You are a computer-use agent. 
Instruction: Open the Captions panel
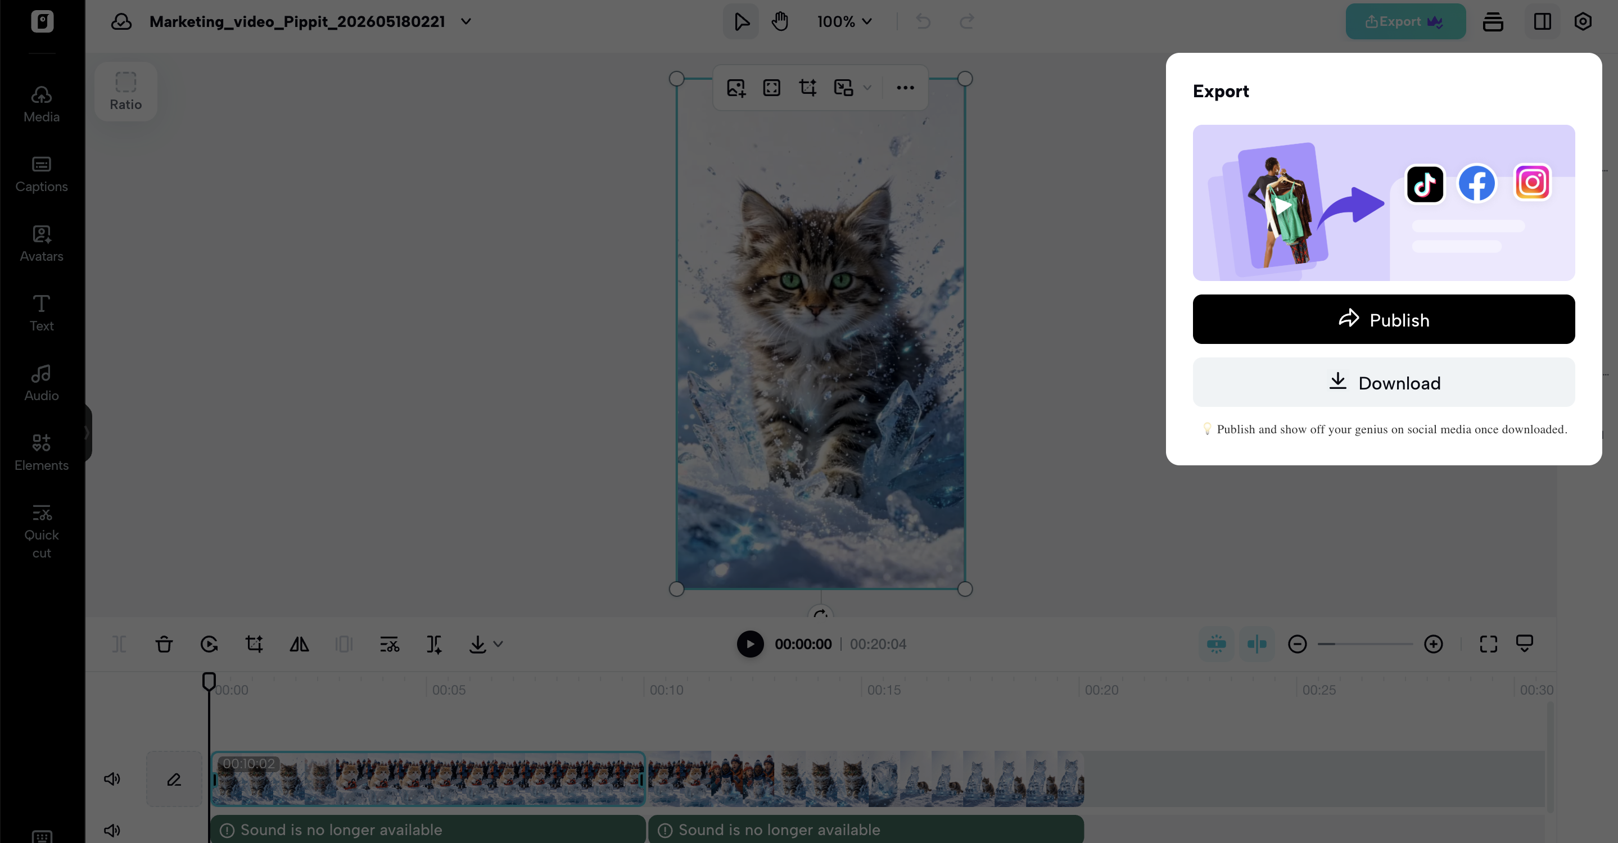point(42,174)
